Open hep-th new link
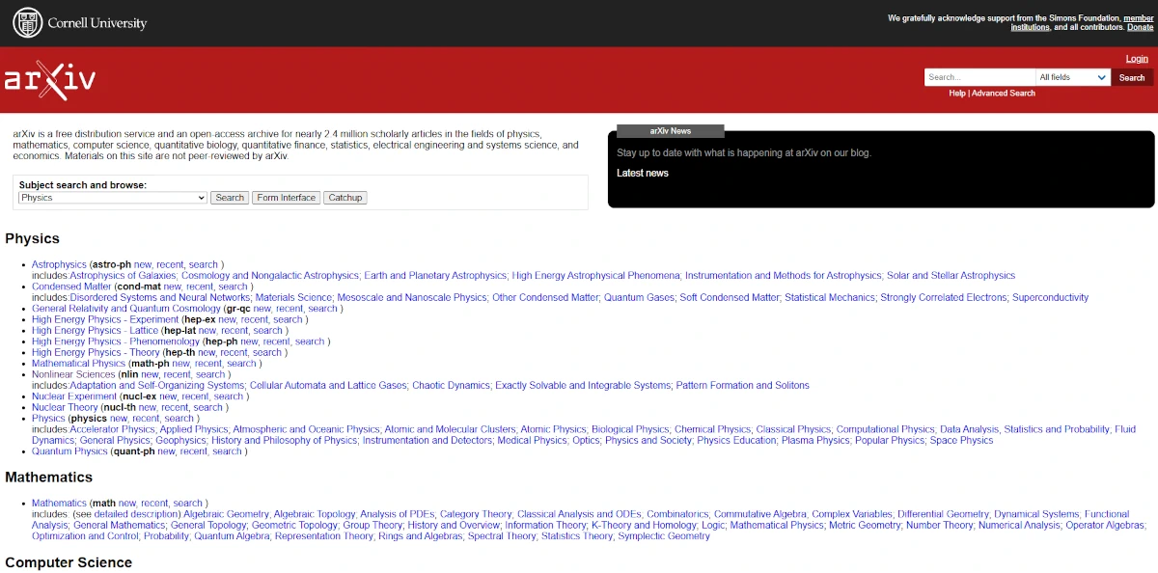 (x=207, y=353)
